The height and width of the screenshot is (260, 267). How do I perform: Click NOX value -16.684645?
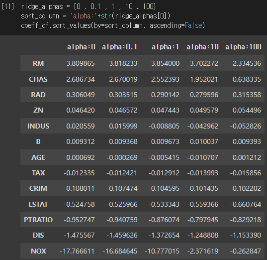click(120, 251)
